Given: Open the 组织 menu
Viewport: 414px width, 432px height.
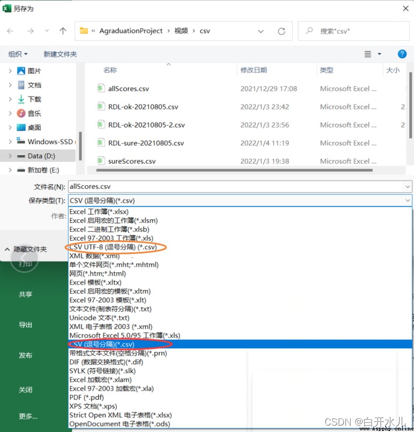Looking at the screenshot, I should [18, 54].
